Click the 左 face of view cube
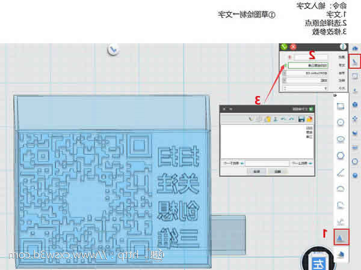361x270 pixels. coord(318,263)
